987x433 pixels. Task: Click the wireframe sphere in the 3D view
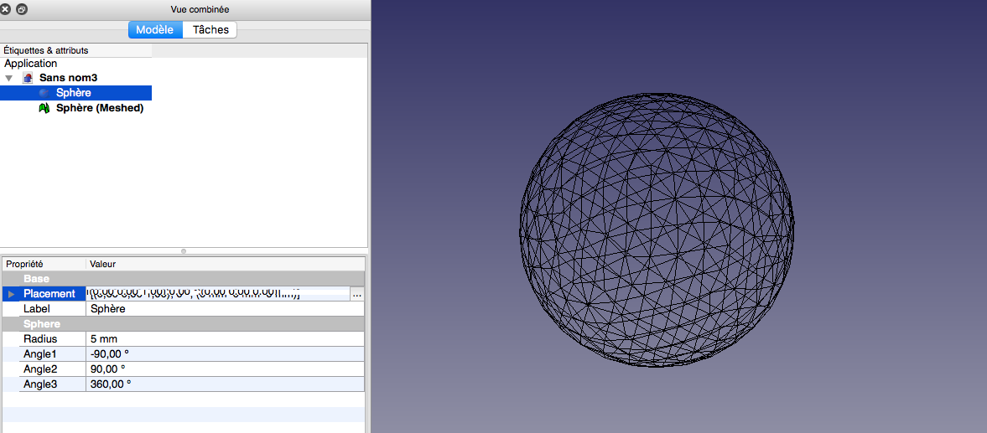[657, 230]
